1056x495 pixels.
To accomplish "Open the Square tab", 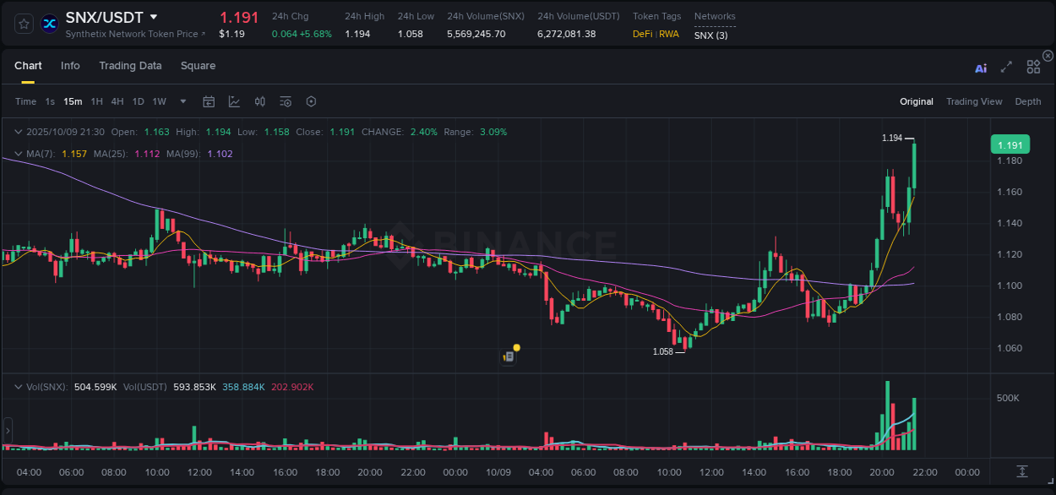I will tap(198, 65).
